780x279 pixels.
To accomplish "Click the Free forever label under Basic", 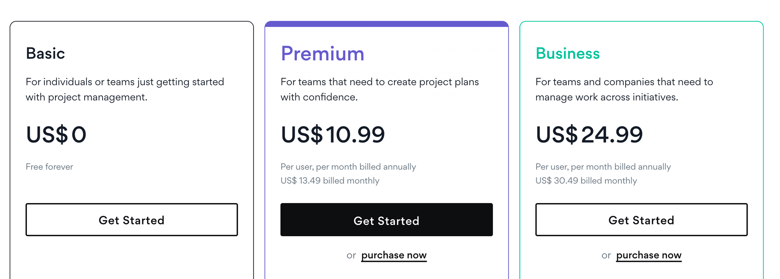I will [x=50, y=167].
